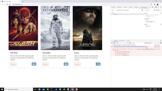The image size is (162, 91).
Task: Click the 6.8 rating badge
Action: tap(66, 64)
